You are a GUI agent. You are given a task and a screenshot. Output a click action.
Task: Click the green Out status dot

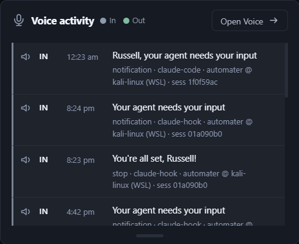[126, 21]
